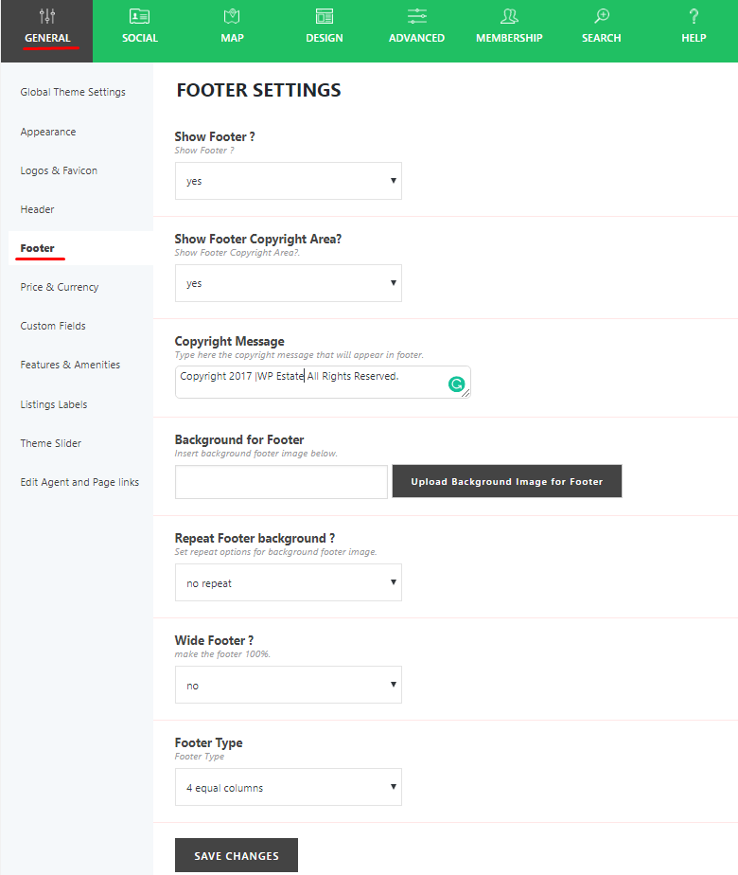Click the Advanced settings icon
The width and height of the screenshot is (738, 875).
click(416, 16)
